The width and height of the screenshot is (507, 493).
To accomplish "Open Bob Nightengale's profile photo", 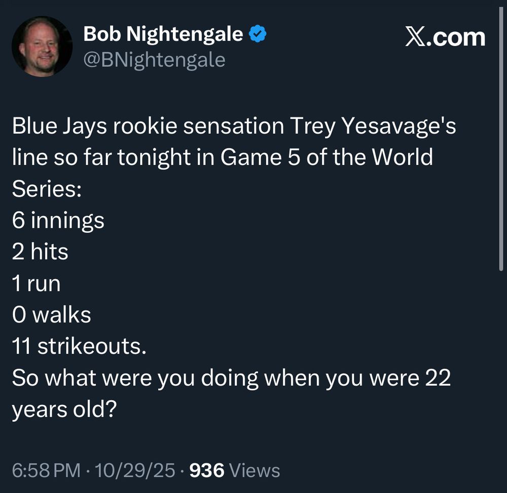I will coord(42,47).
